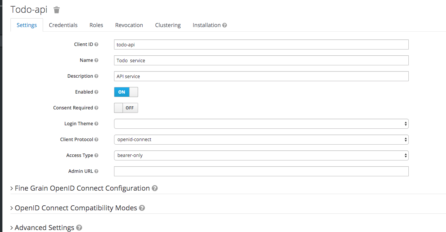
Task: Open the Client Protocol selector
Action: pyautogui.click(x=261, y=139)
